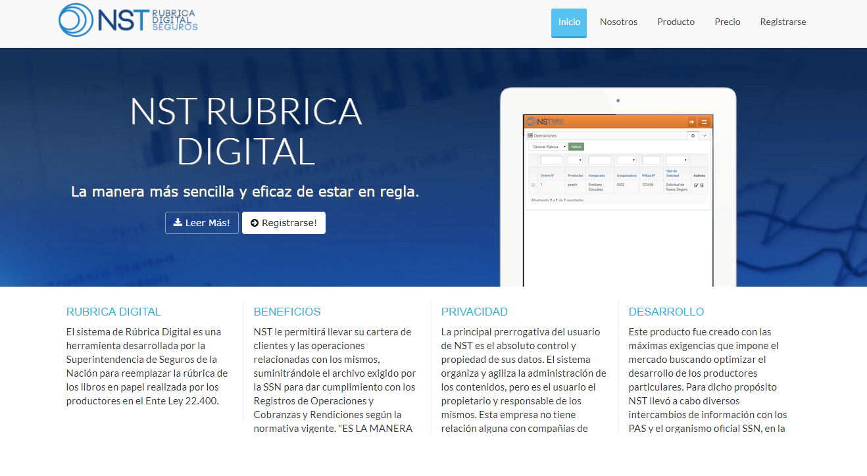
Task: Click the 'Solicitud de Nuevo Seguro' cell
Action: [677, 187]
